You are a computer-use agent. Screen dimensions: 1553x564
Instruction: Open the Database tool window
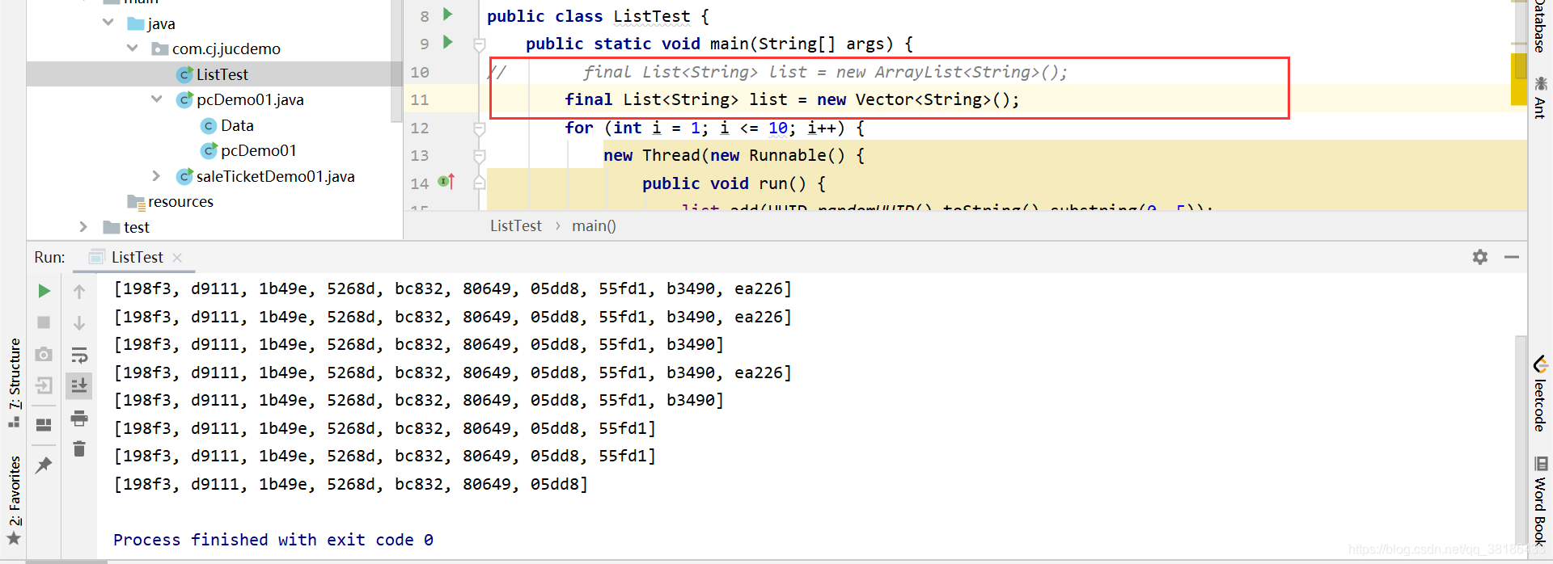pos(1540,27)
